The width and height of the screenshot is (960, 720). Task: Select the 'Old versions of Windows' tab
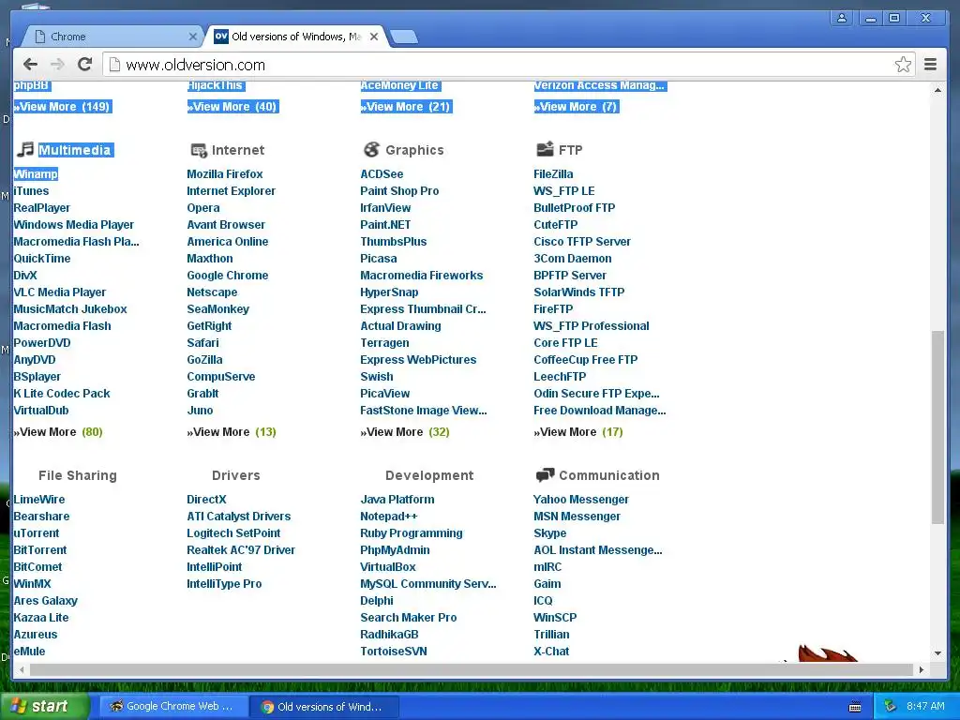click(x=296, y=37)
